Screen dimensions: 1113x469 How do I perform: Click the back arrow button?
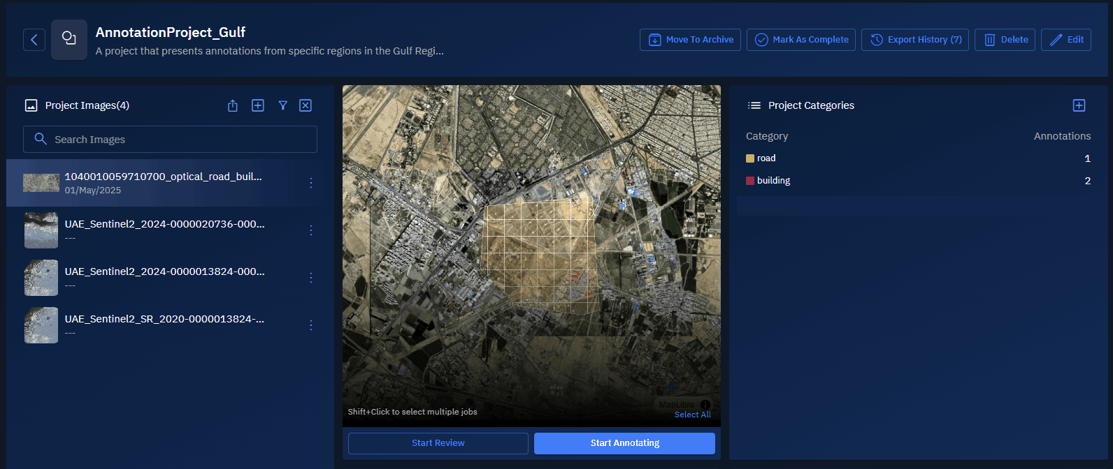pyautogui.click(x=34, y=40)
